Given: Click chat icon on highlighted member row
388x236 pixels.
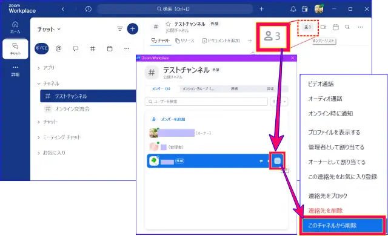Looking at the screenshot, I should tap(261, 161).
